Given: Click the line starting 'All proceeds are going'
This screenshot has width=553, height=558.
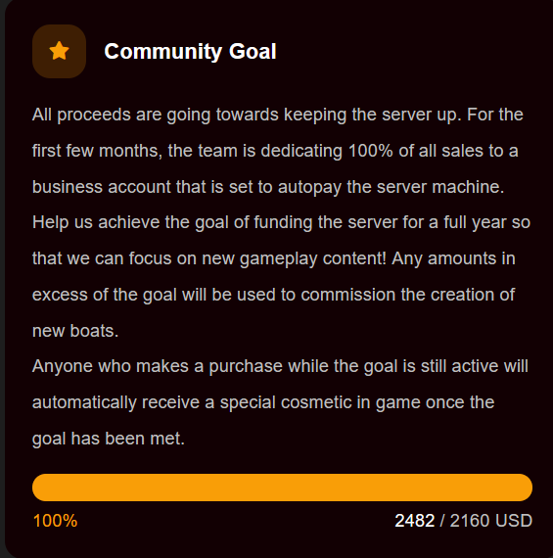Looking at the screenshot, I should pyautogui.click(x=278, y=115).
